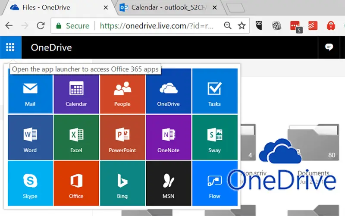Go back with the browser back arrow
Viewport: 345px width, 216px height.
pos(9,26)
